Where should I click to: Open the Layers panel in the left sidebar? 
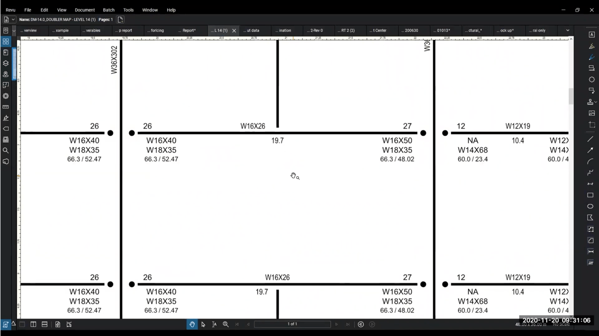tap(5, 63)
